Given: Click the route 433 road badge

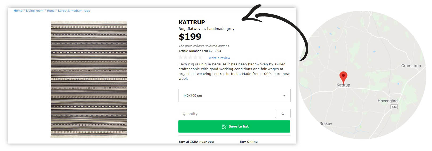Looking at the screenshot, I should point(394,107).
